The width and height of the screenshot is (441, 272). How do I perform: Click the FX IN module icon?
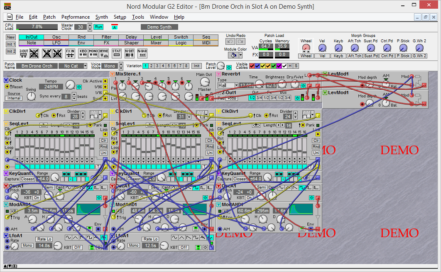click(70, 53)
